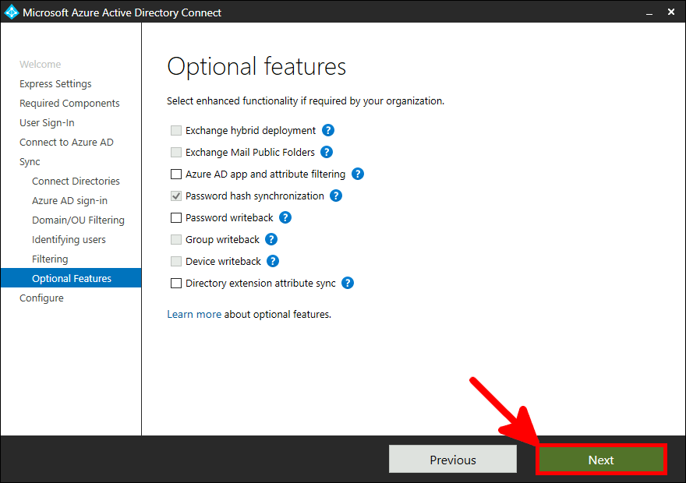The width and height of the screenshot is (686, 483).
Task: Open help for Group writeback
Action: pos(271,239)
